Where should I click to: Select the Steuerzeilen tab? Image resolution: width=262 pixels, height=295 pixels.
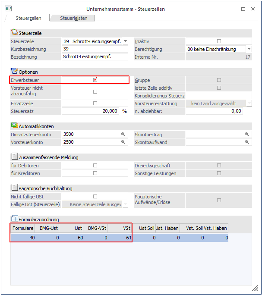[28, 18]
